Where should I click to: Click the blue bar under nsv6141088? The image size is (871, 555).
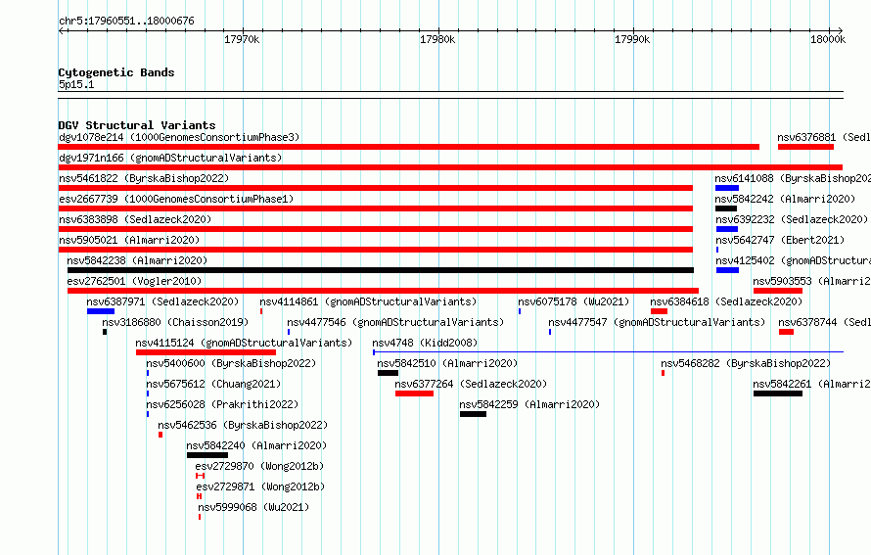tap(727, 188)
